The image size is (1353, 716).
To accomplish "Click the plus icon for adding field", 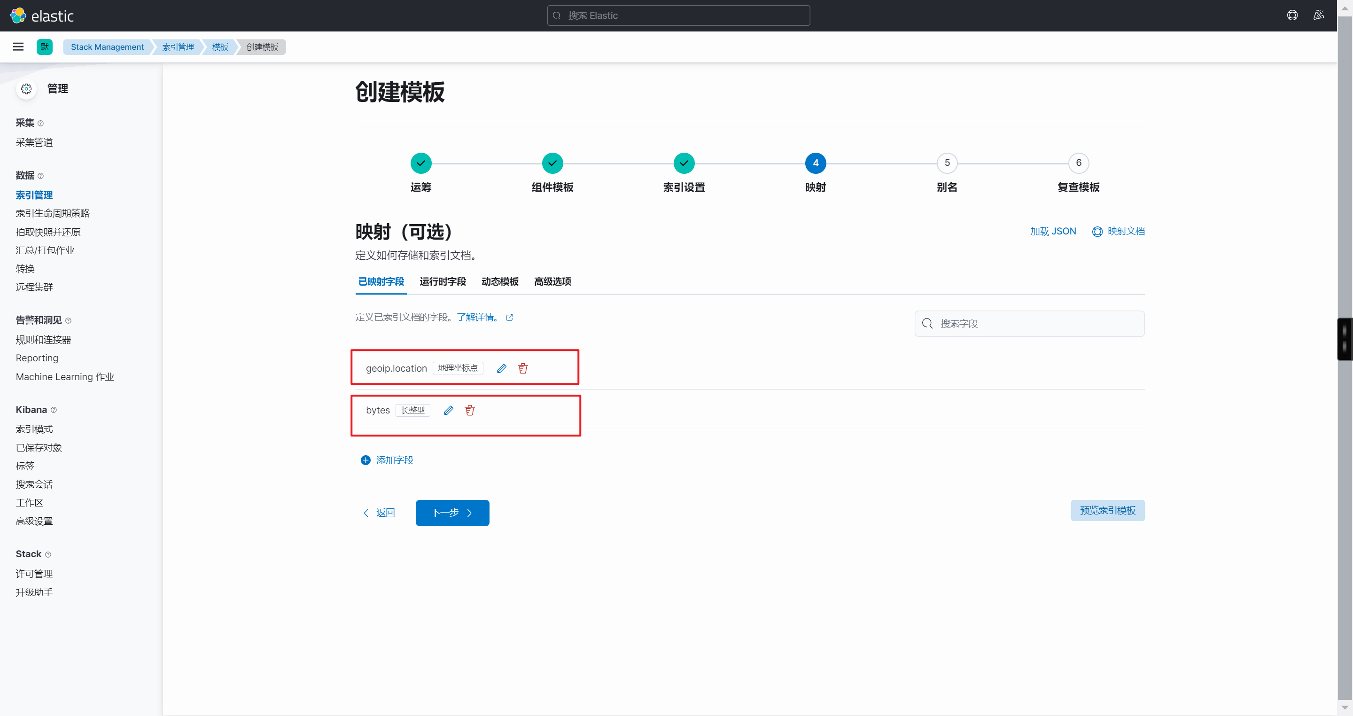I will pyautogui.click(x=365, y=460).
